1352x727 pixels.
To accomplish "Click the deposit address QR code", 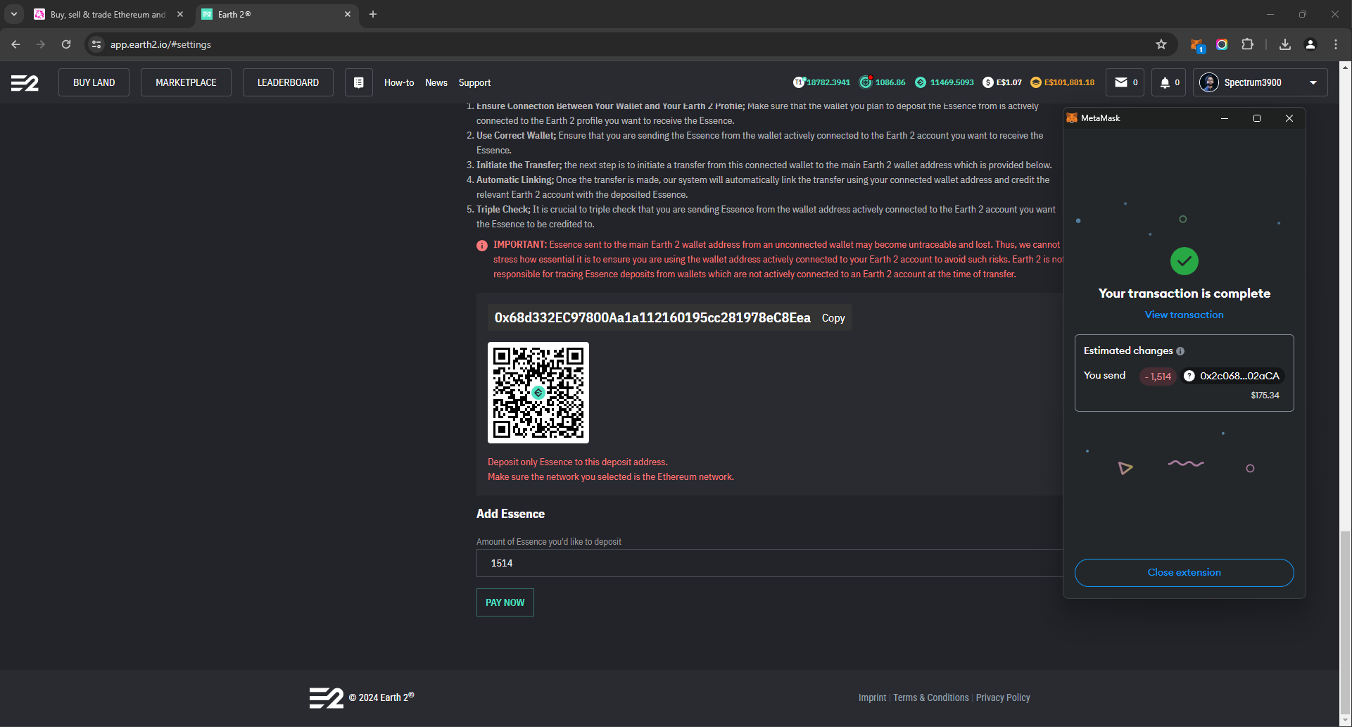I will click(x=538, y=393).
